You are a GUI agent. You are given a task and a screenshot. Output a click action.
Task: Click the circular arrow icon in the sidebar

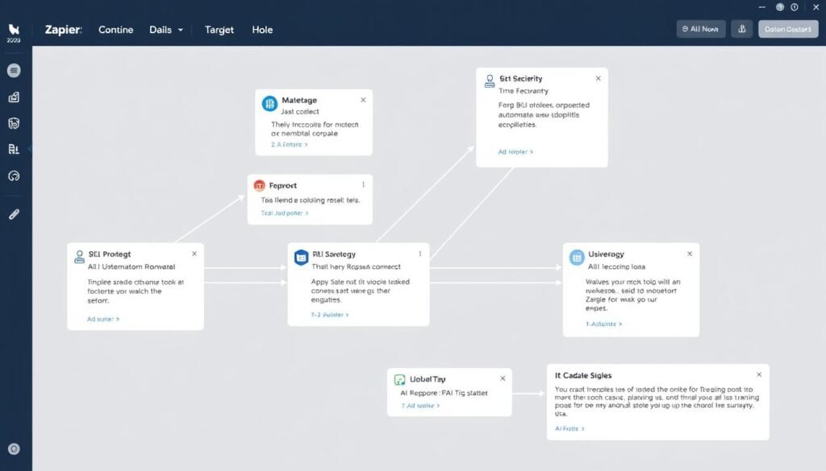13,176
